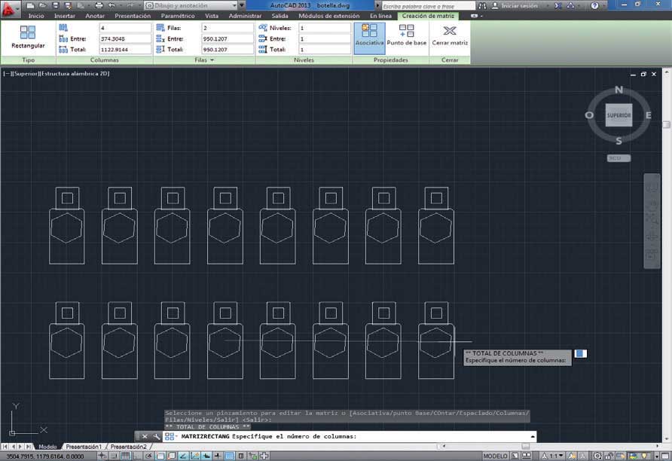Open the SCD dropdown below the ViewCube
The height and width of the screenshot is (461, 672).
(619, 158)
